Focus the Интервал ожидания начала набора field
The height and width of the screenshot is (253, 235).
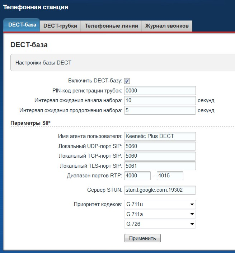click(x=160, y=100)
